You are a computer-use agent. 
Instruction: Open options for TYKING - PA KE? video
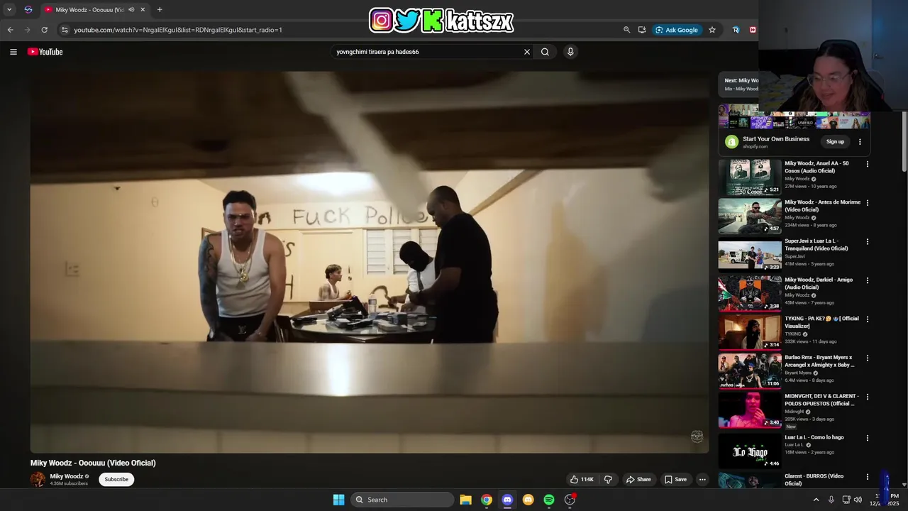coord(867,319)
